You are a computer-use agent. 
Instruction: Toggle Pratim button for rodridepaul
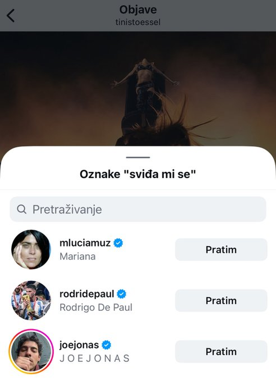[221, 301]
